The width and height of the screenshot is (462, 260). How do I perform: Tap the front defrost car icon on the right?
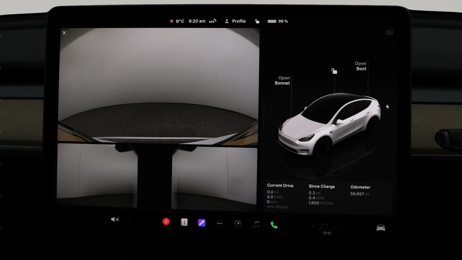click(380, 227)
